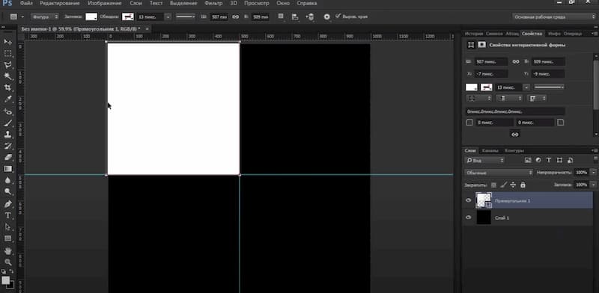Viewport: 599px width, 293px height.
Task: Click the stroke color swatch in options bar
Action: pyautogui.click(x=127, y=16)
